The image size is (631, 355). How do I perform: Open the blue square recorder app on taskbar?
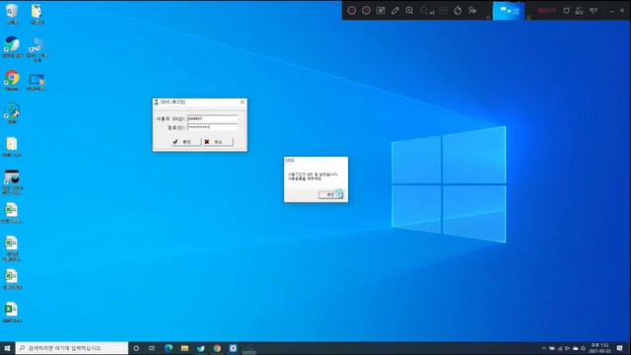[233, 348]
